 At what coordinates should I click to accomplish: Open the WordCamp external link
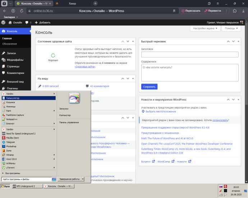coord(166,161)
